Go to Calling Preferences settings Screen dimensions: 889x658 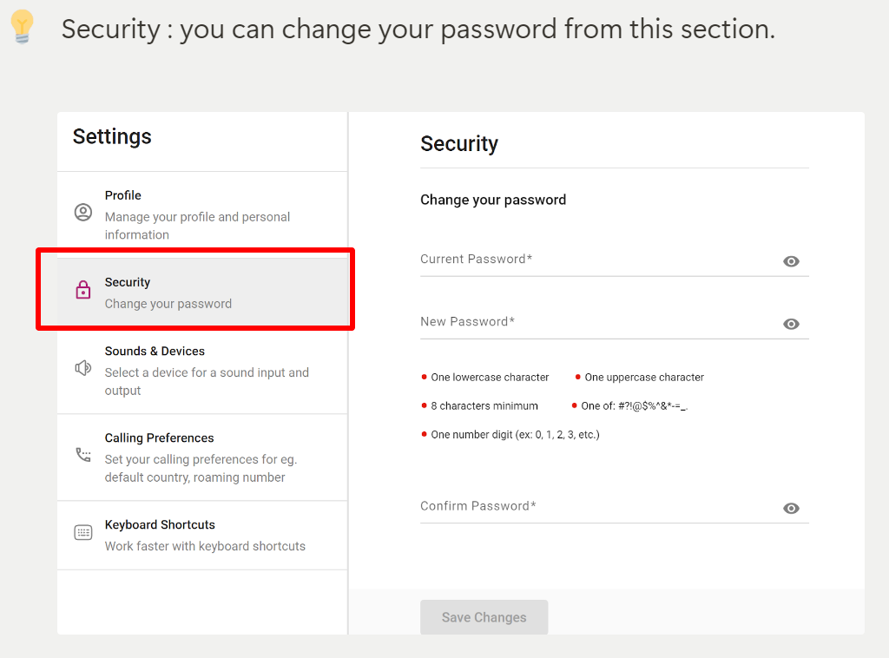pos(202,457)
